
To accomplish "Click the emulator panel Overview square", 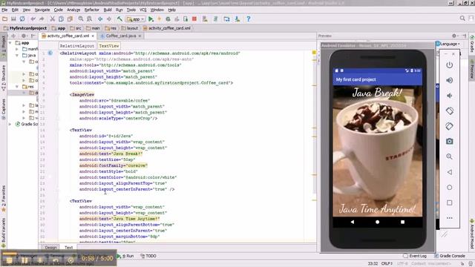I will 450,202.
